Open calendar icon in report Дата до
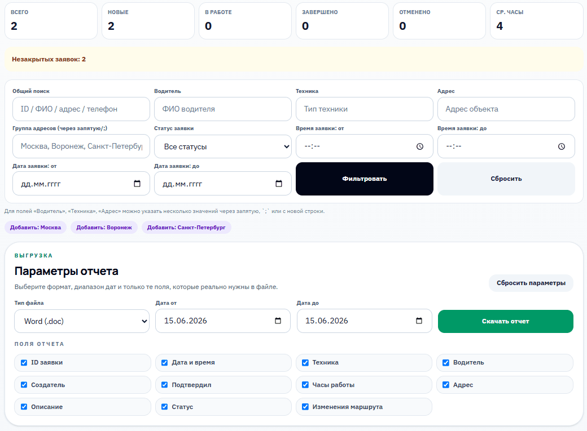The image size is (587, 431). (x=419, y=321)
